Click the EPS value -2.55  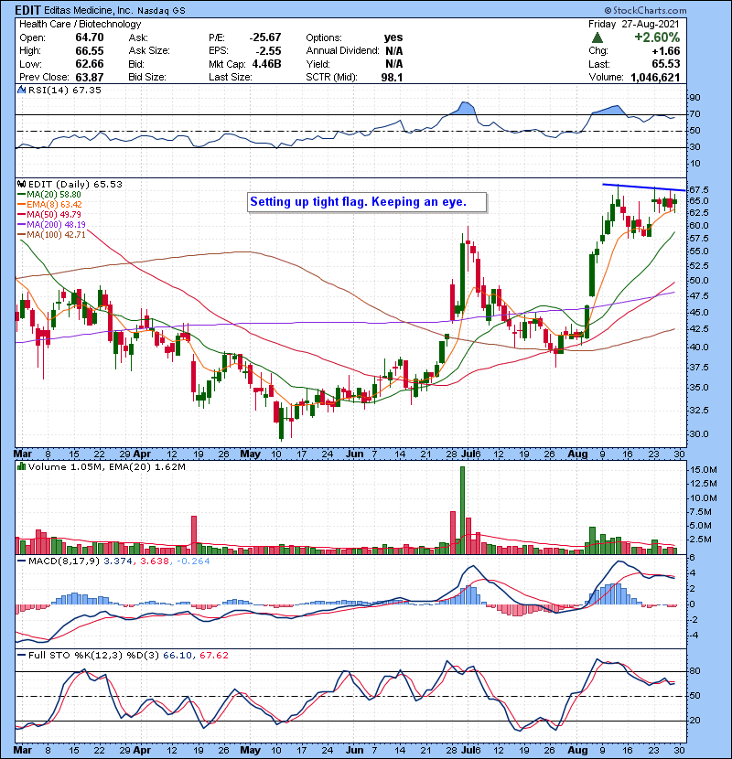tap(268, 51)
